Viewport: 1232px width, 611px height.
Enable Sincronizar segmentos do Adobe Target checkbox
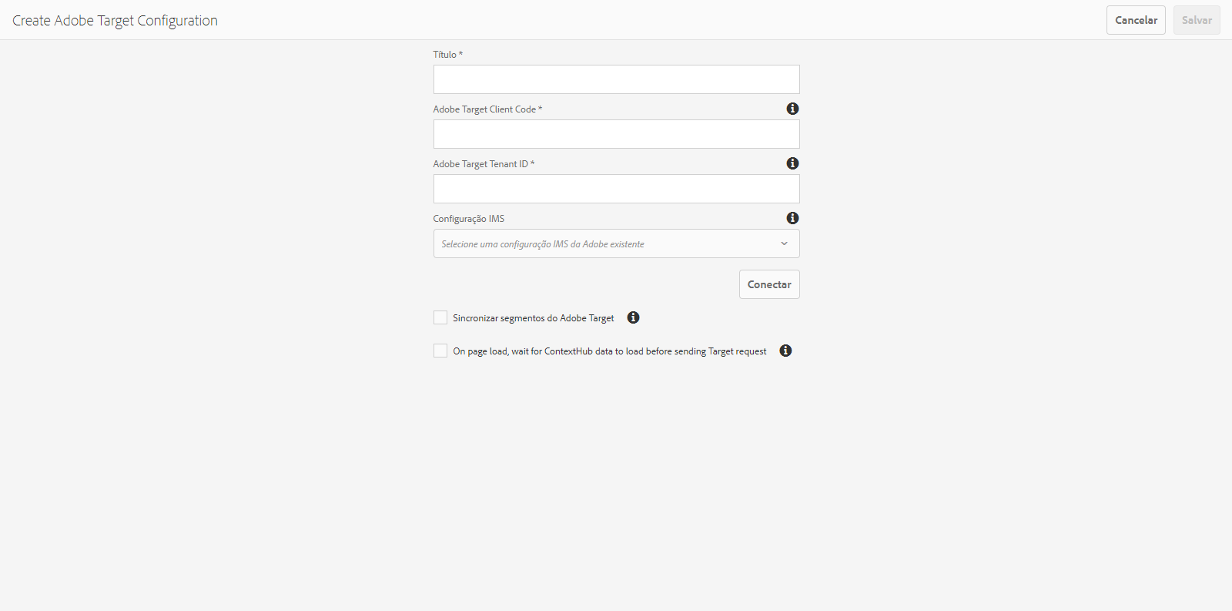point(440,317)
